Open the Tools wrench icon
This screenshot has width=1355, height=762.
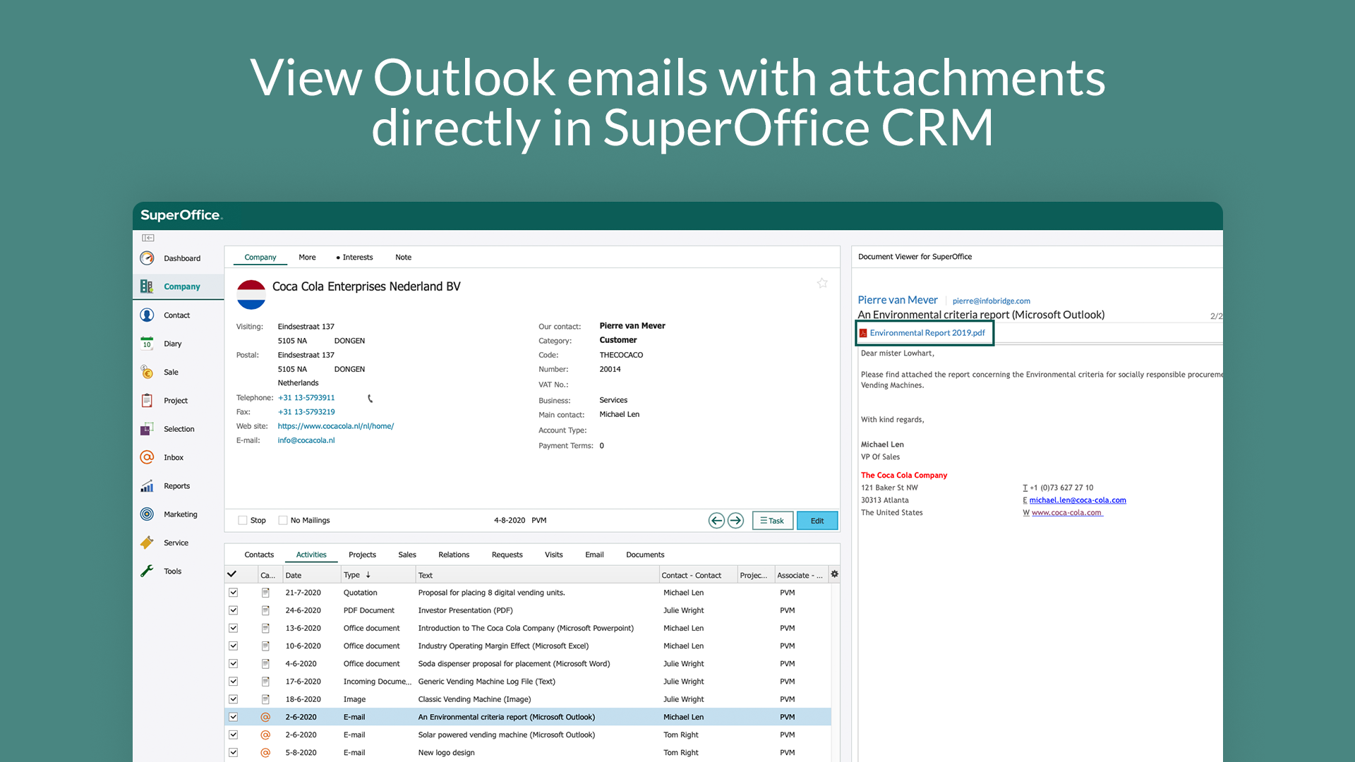coord(147,571)
